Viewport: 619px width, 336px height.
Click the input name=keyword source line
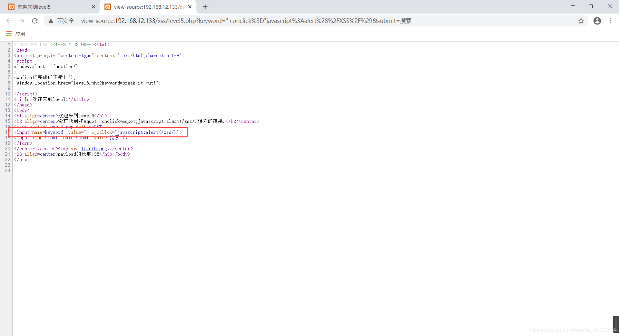(x=98, y=133)
